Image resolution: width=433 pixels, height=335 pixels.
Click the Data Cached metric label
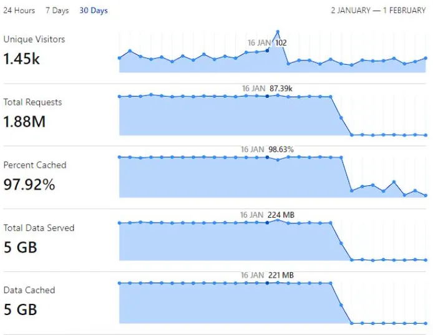tap(29, 291)
